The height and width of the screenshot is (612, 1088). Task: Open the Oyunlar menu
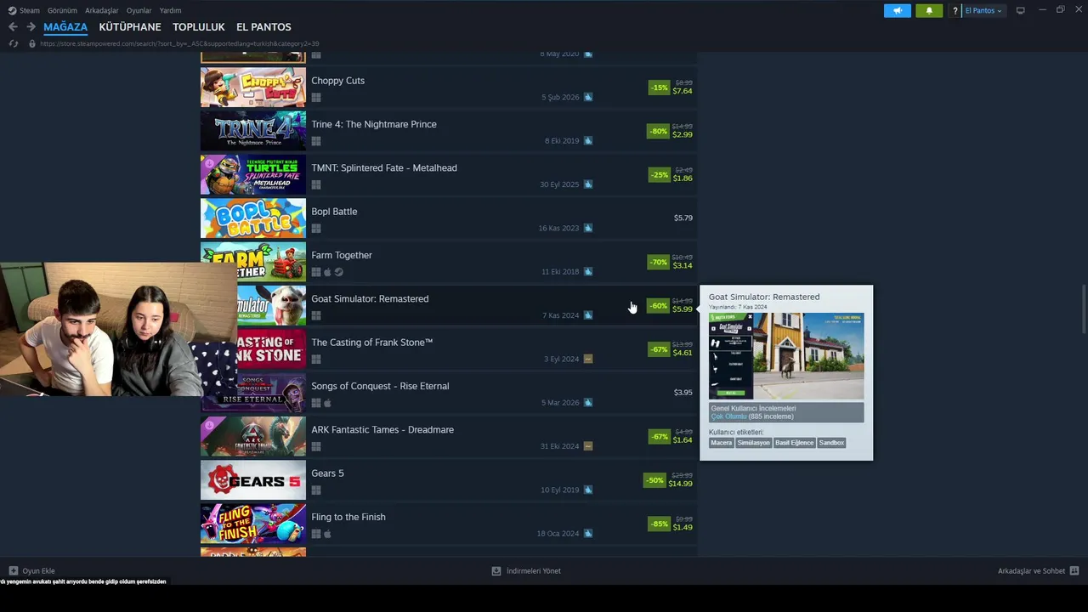click(139, 10)
